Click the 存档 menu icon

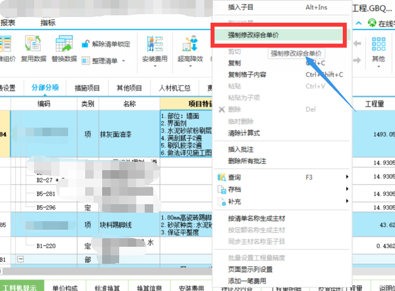click(222, 189)
